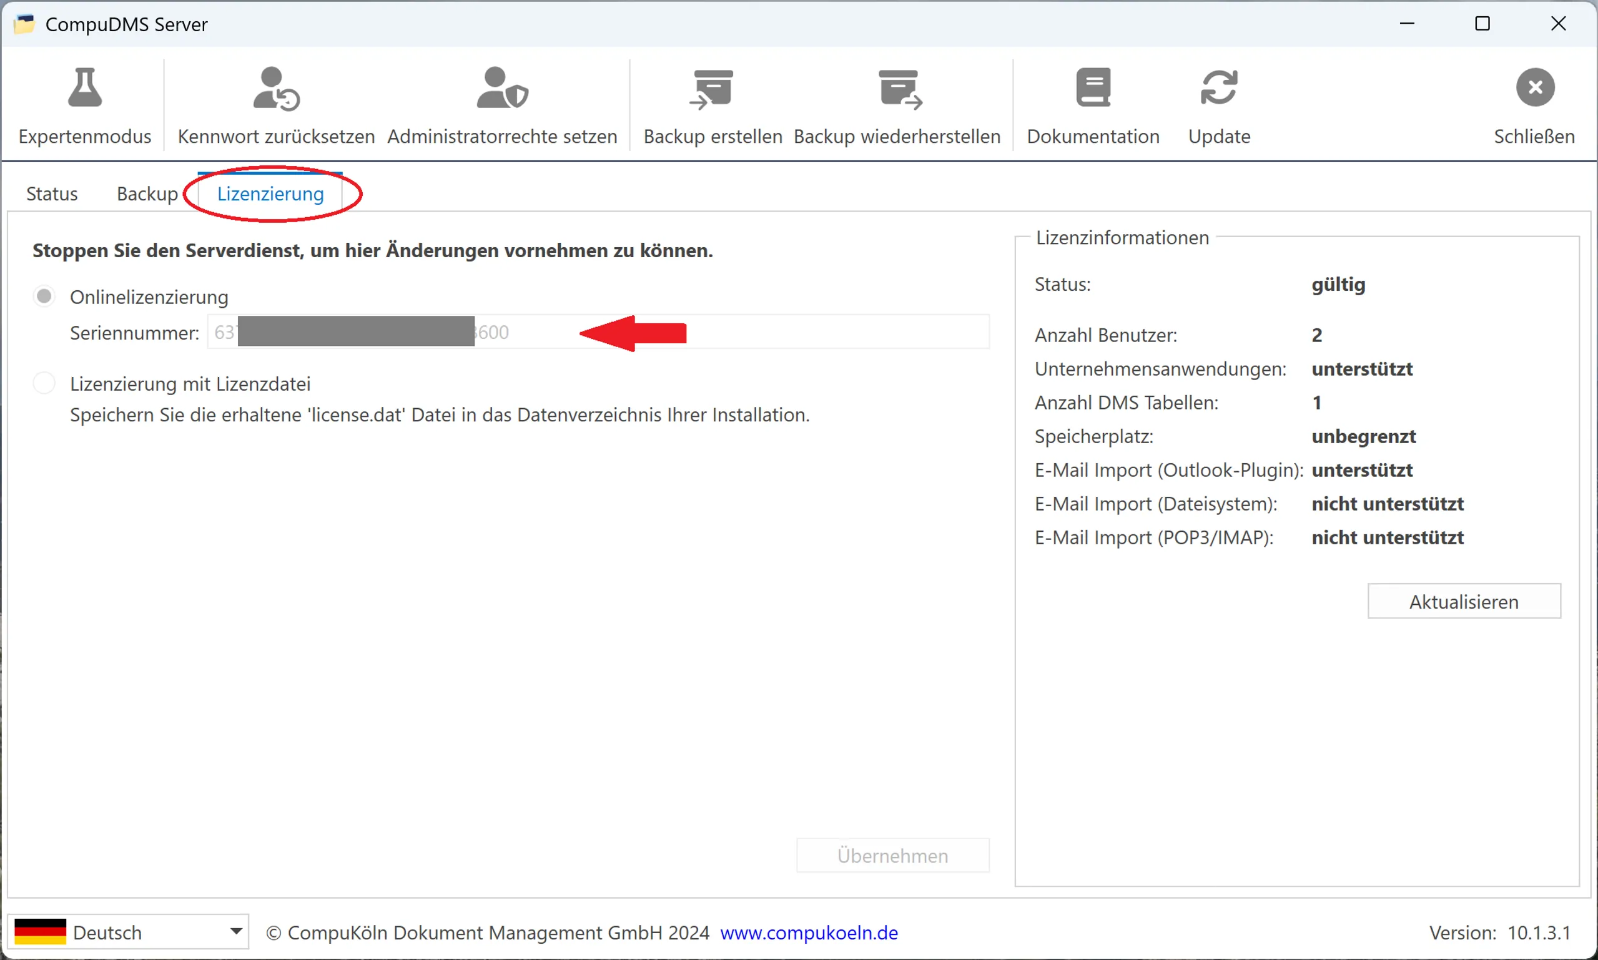Click the Aktualisieren button
The width and height of the screenshot is (1598, 960).
click(x=1463, y=601)
